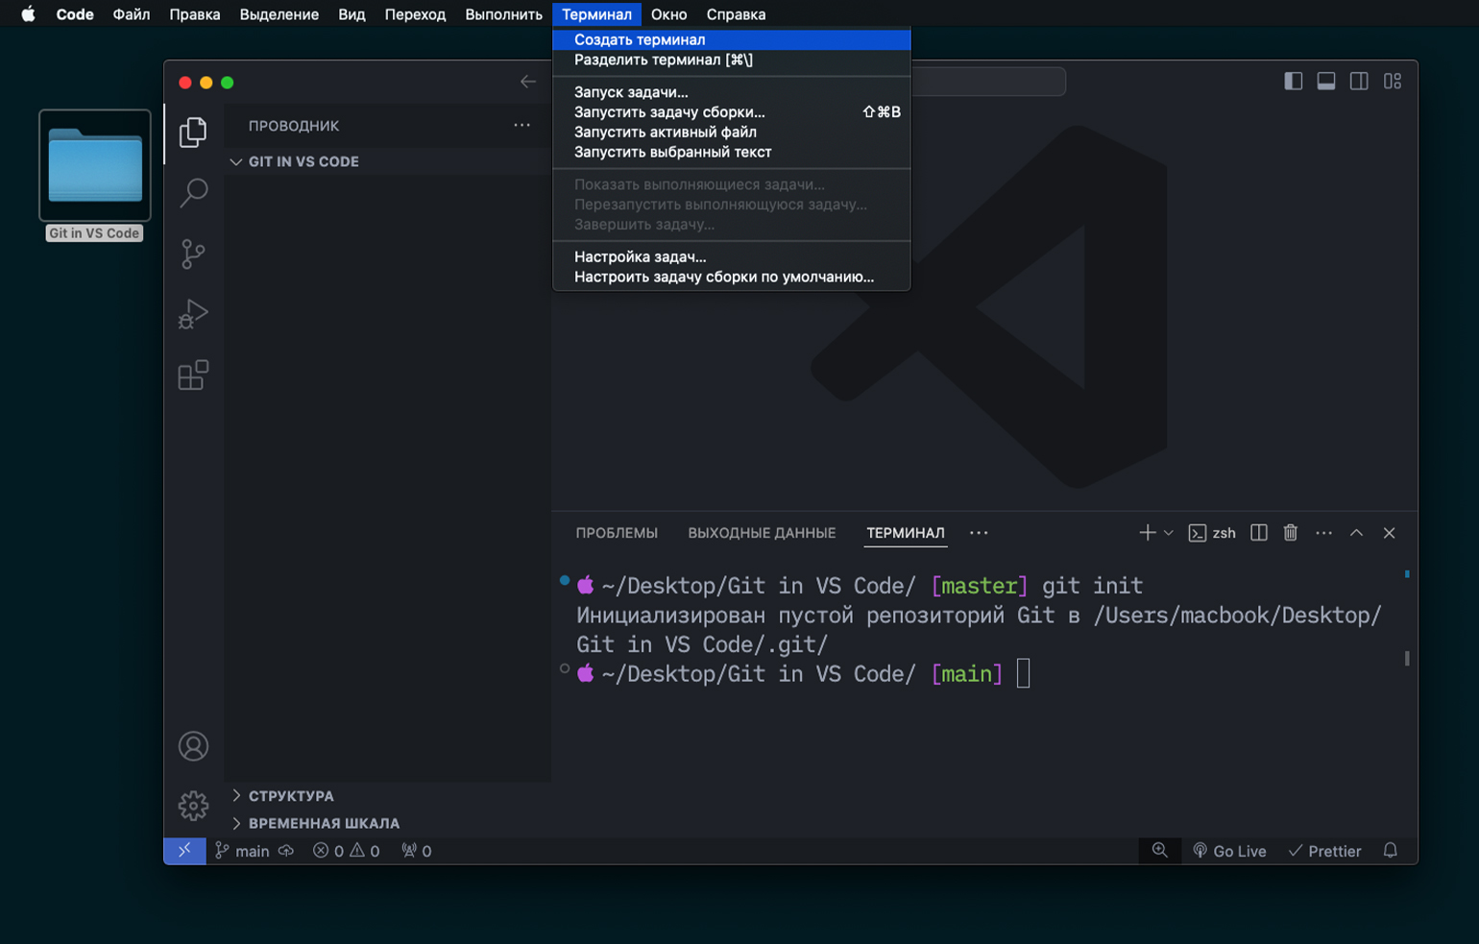Open the Run and Debug view icon
Screen dimensions: 1479x944
coord(193,314)
